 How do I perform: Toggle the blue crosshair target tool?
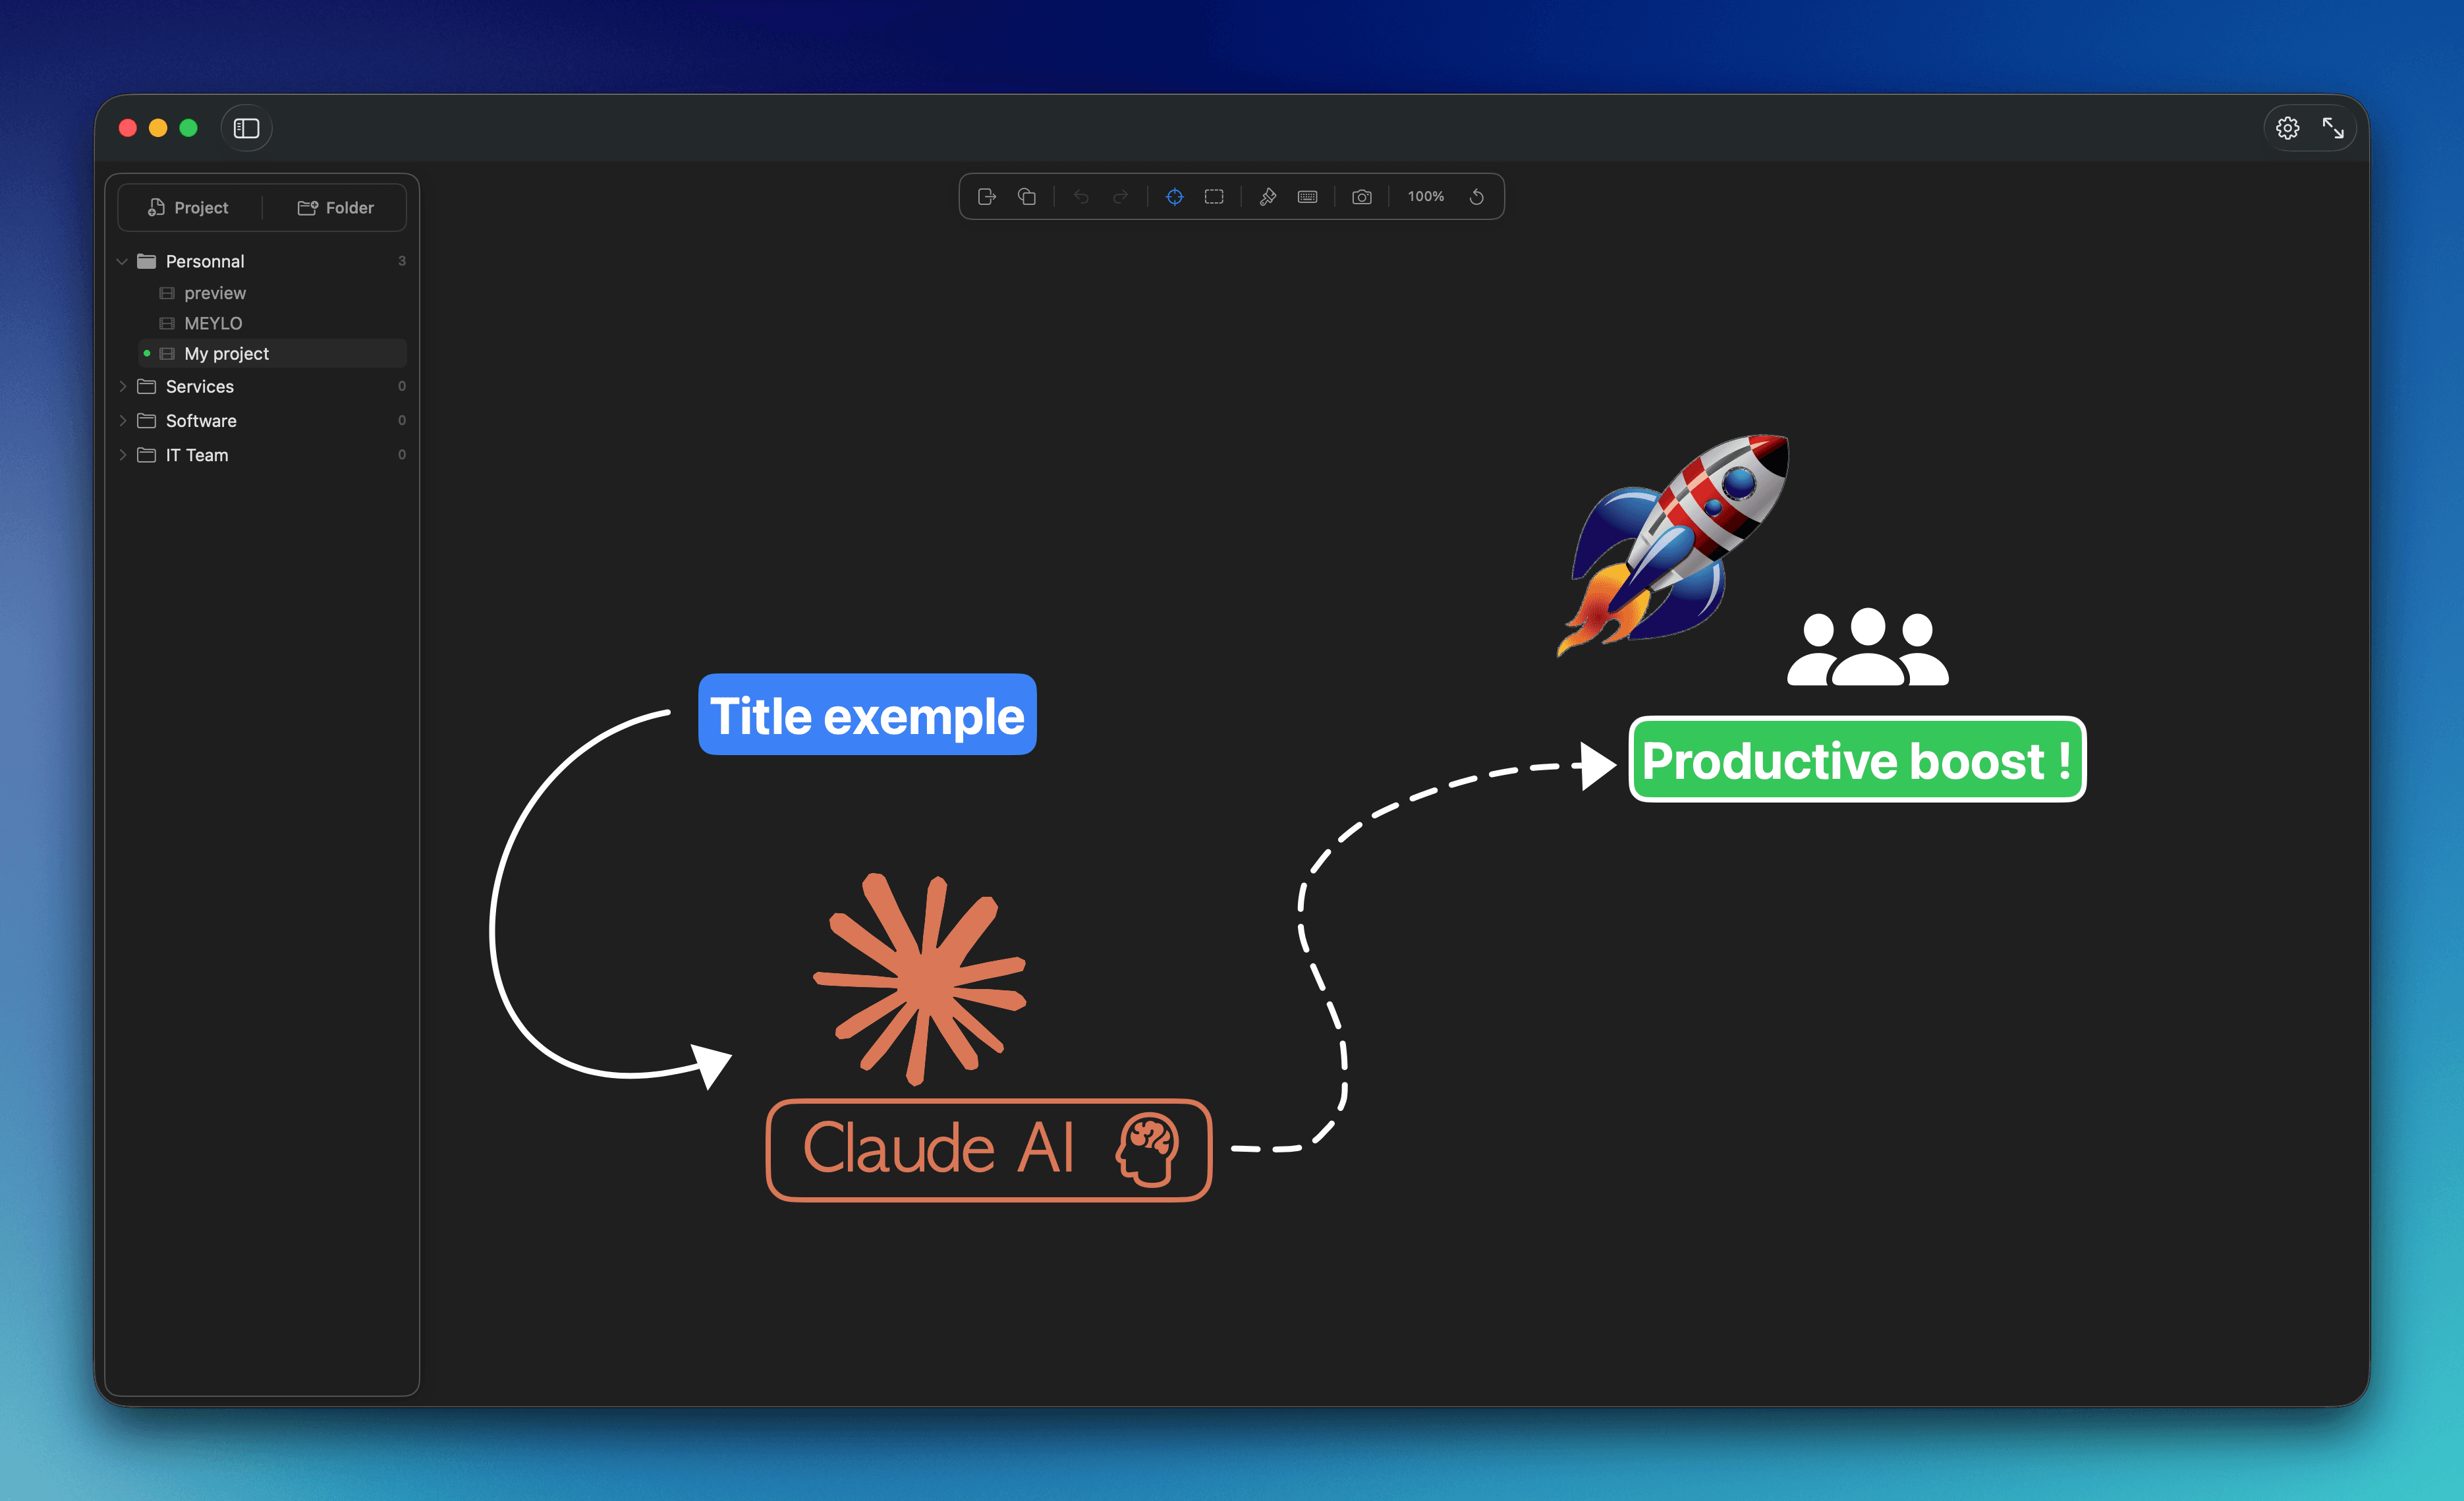coord(1175,197)
